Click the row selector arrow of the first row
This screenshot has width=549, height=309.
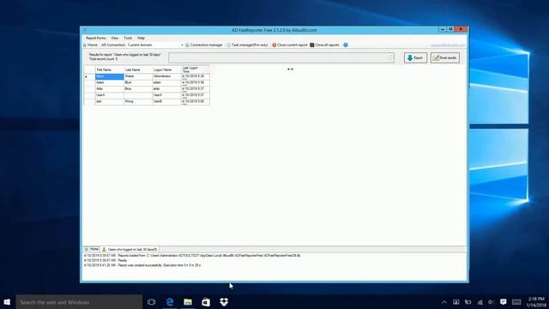tap(89, 76)
